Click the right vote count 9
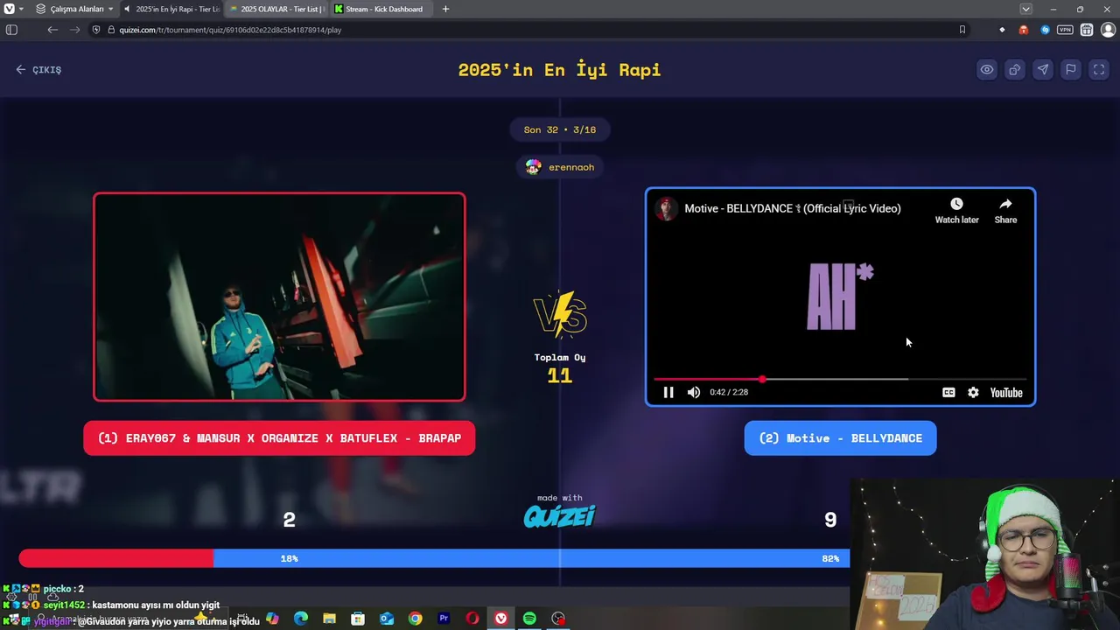This screenshot has height=630, width=1120. tap(830, 520)
